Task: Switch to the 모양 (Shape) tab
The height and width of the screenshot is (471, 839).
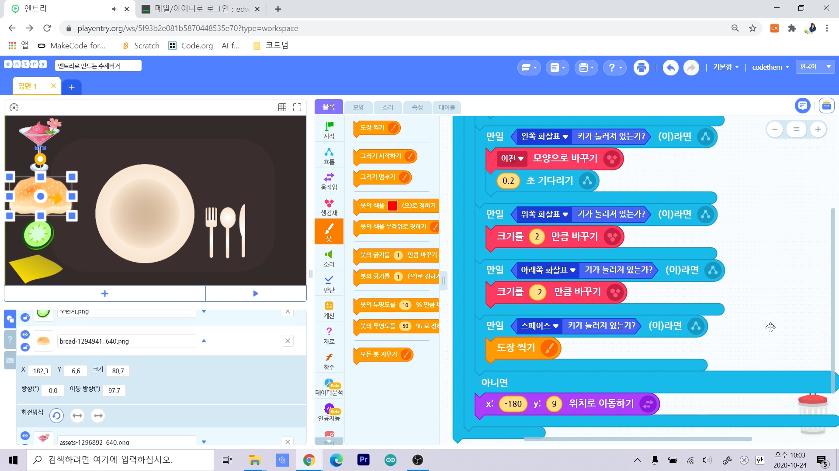Action: 358,107
